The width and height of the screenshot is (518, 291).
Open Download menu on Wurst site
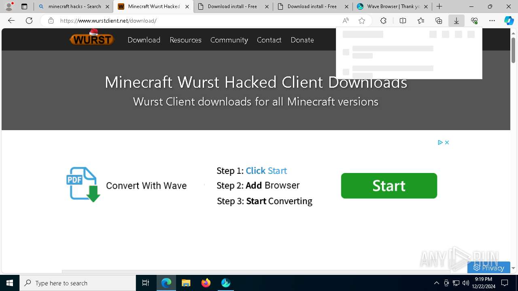(x=144, y=40)
